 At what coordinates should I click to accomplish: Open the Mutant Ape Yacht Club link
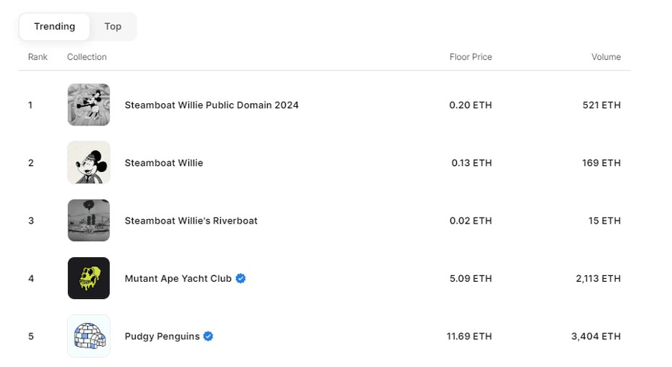click(x=178, y=279)
